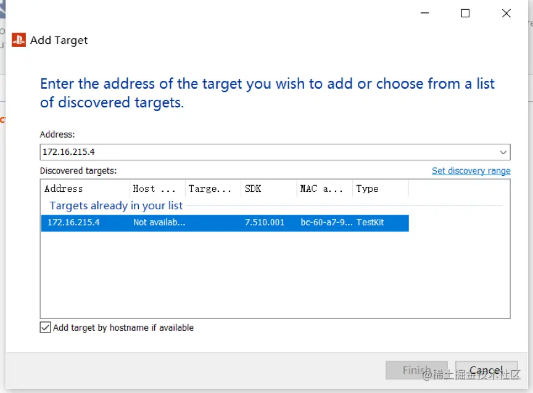The image size is (533, 393).
Task: Click the PlayStation logo icon in title
Action: 19,39
